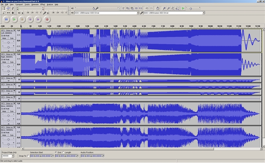This screenshot has width=265, height=163.
Task: Click the Pause transport button
Action: click(6, 19)
